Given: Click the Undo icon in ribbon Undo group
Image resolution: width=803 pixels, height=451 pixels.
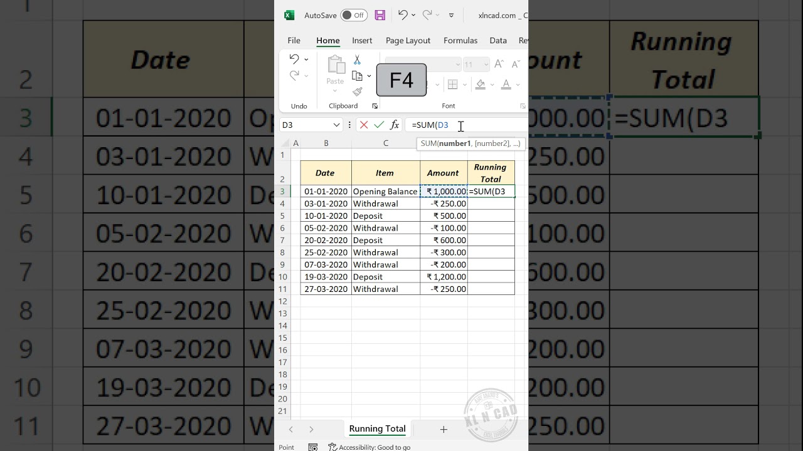Looking at the screenshot, I should pyautogui.click(x=294, y=59).
